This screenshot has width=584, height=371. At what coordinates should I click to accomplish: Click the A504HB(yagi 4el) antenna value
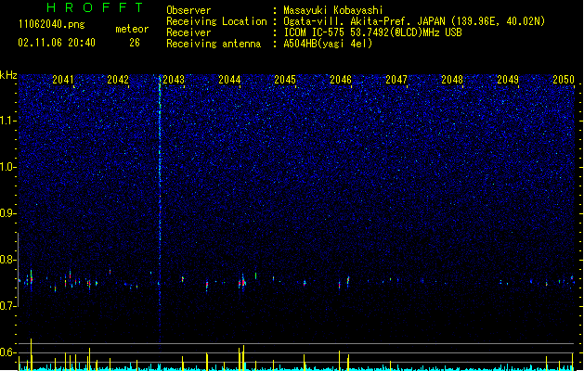[x=328, y=44]
